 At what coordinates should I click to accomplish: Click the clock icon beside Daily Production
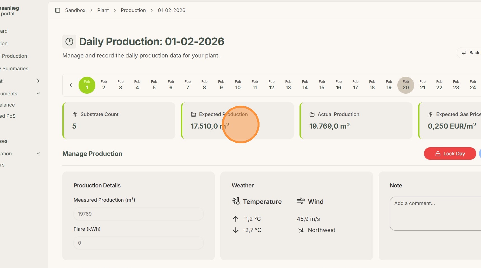pyautogui.click(x=69, y=42)
